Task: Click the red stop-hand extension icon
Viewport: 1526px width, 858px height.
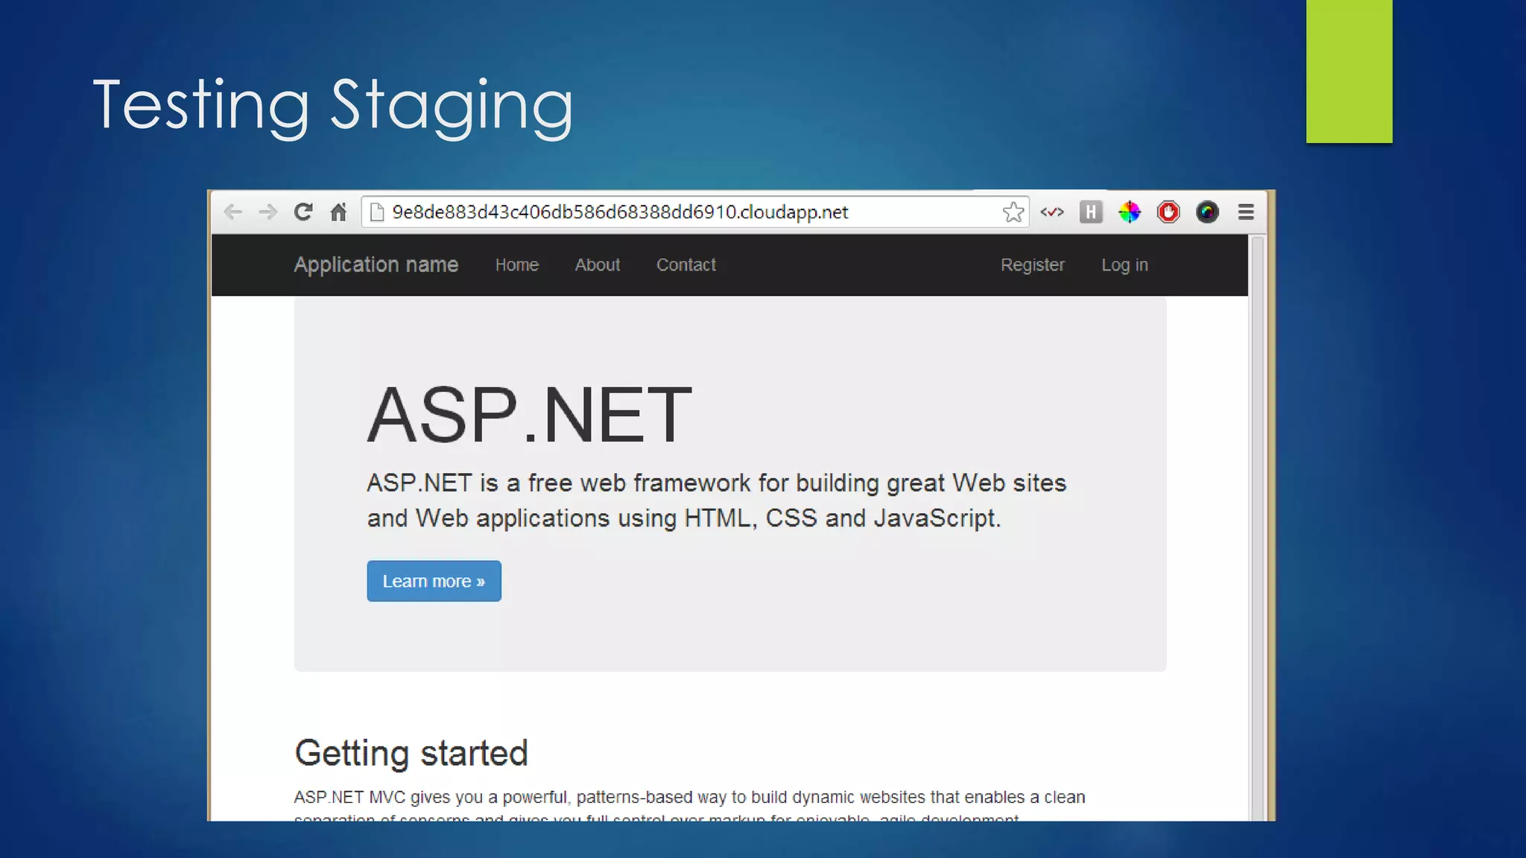Action: click(1168, 212)
